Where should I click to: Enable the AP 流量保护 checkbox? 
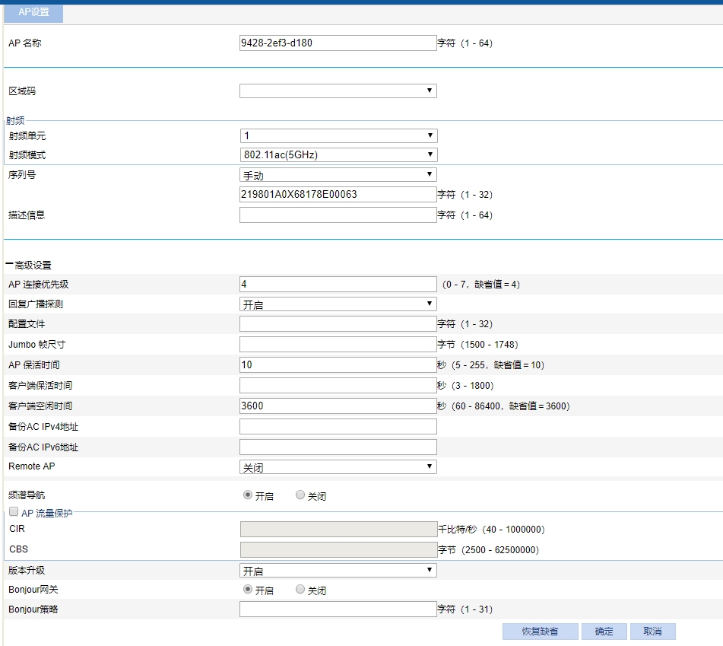[x=14, y=513]
